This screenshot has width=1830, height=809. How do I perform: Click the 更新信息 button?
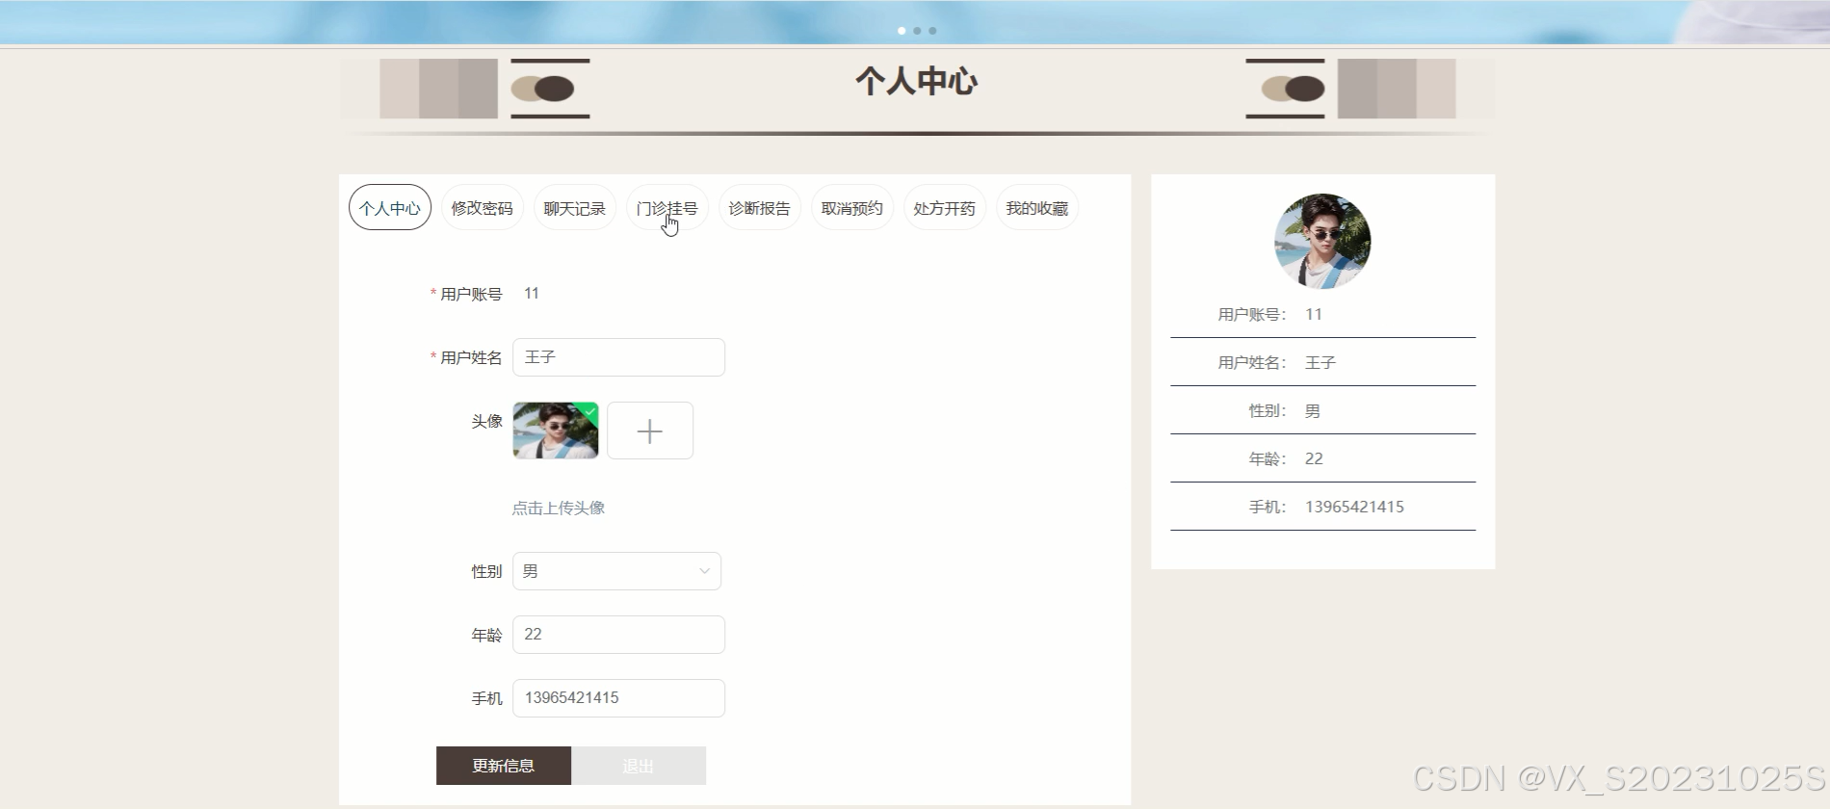[x=504, y=766]
